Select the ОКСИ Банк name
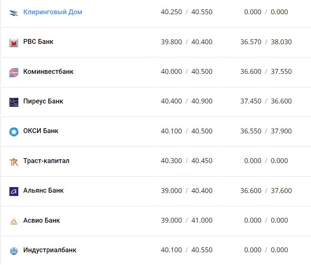 [x=41, y=131]
